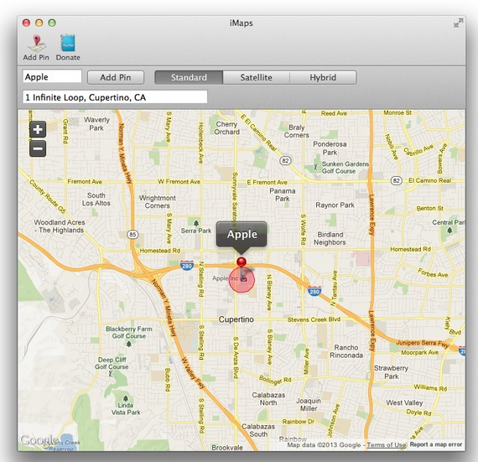Click the Interstate 280 shield near N Stelling Rd
The image size is (478, 462).
coord(186,265)
